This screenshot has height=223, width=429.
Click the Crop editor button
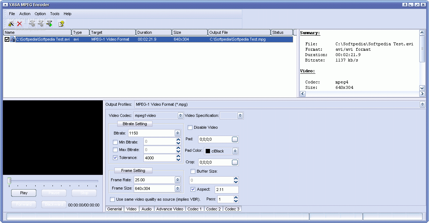pos(235,162)
